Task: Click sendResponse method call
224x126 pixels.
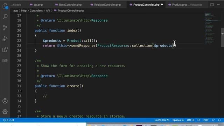Action: (83, 45)
